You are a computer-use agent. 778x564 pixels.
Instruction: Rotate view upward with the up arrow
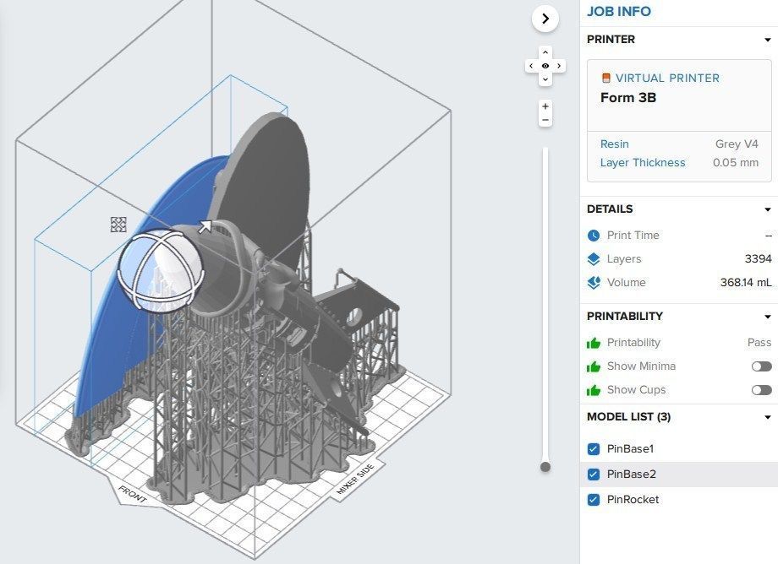545,52
